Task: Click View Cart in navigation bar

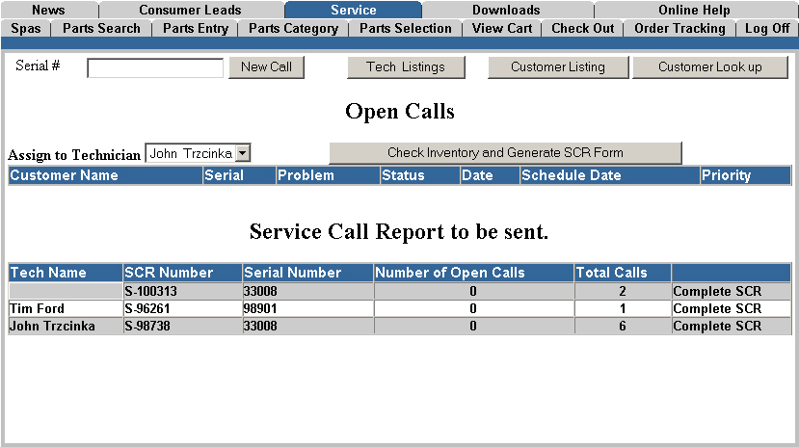Action: 502,28
